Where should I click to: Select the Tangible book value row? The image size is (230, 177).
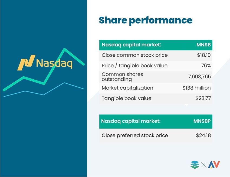[156, 98]
